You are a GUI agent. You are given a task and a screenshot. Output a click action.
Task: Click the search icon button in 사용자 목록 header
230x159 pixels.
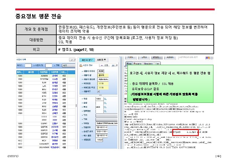72,60
